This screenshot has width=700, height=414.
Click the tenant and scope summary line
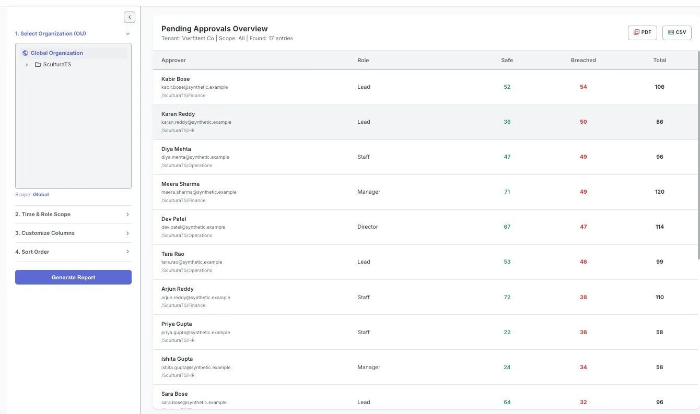[x=227, y=39]
